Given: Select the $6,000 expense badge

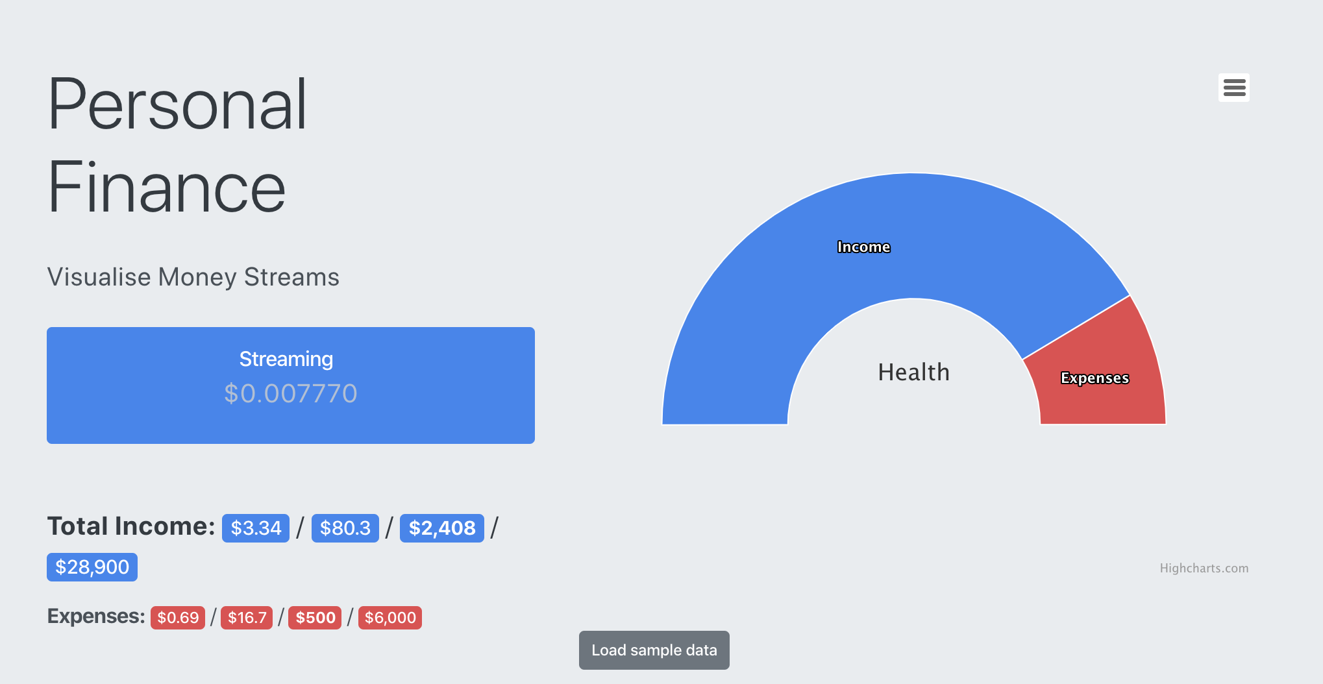Looking at the screenshot, I should (x=390, y=617).
